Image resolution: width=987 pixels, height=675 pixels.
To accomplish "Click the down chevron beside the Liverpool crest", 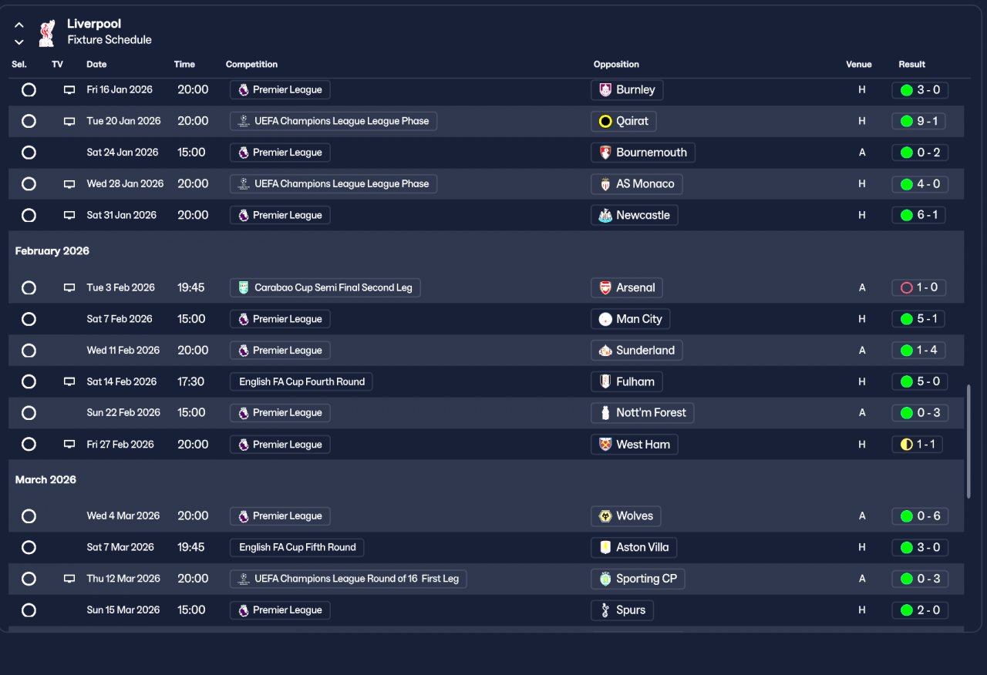I will pos(19,42).
